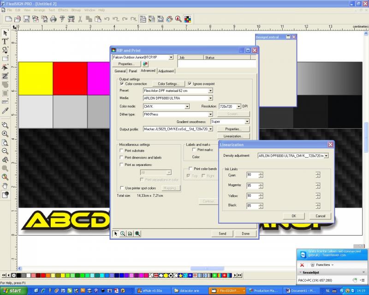Click the zoom icon at RIP dialog bottom
The width and height of the screenshot is (369, 295).
click(x=123, y=234)
